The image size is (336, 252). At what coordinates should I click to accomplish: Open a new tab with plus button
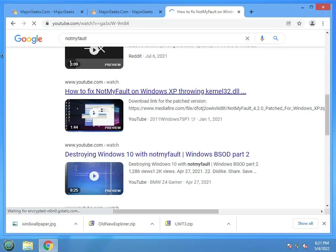[x=251, y=12]
